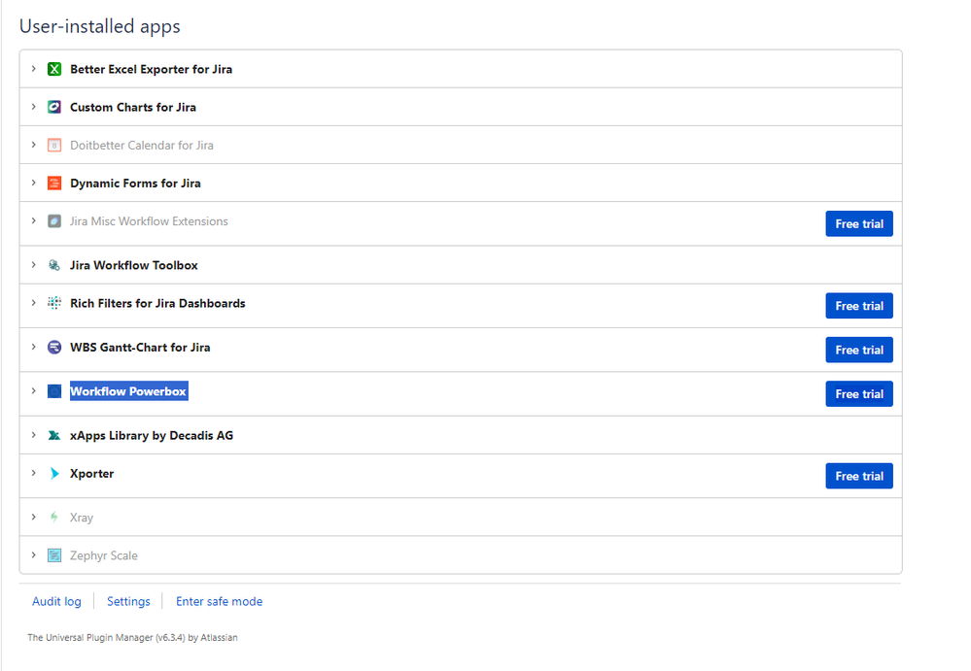Click the Dynamic Forms orange icon
Viewport: 971px width, 671px height.
(x=54, y=184)
